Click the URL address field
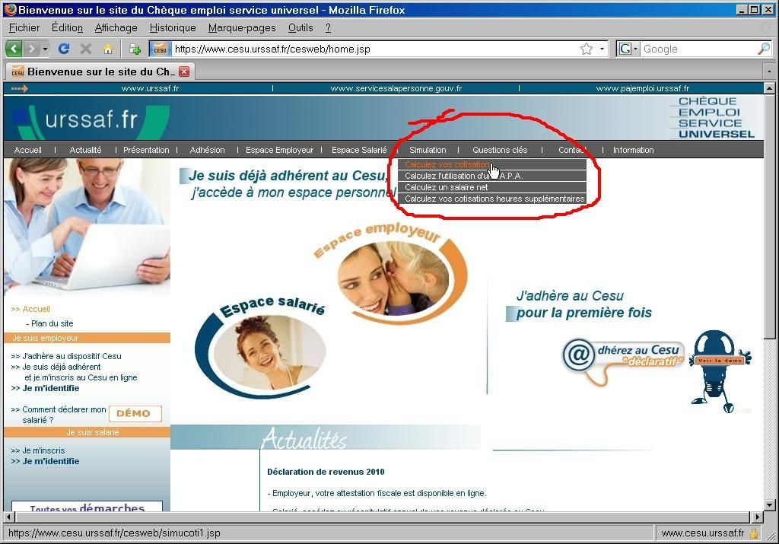The width and height of the screenshot is (779, 544). click(x=375, y=49)
